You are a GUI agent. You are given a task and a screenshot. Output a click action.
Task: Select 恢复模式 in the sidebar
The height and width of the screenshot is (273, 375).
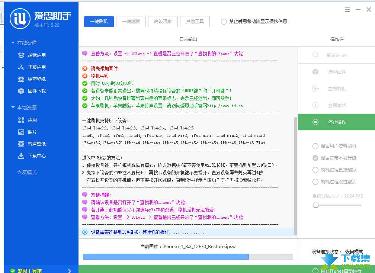click(x=27, y=172)
